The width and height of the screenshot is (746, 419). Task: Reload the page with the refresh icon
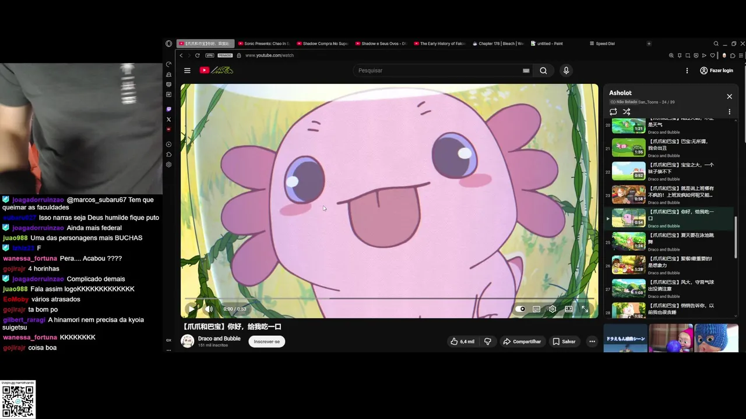point(198,55)
